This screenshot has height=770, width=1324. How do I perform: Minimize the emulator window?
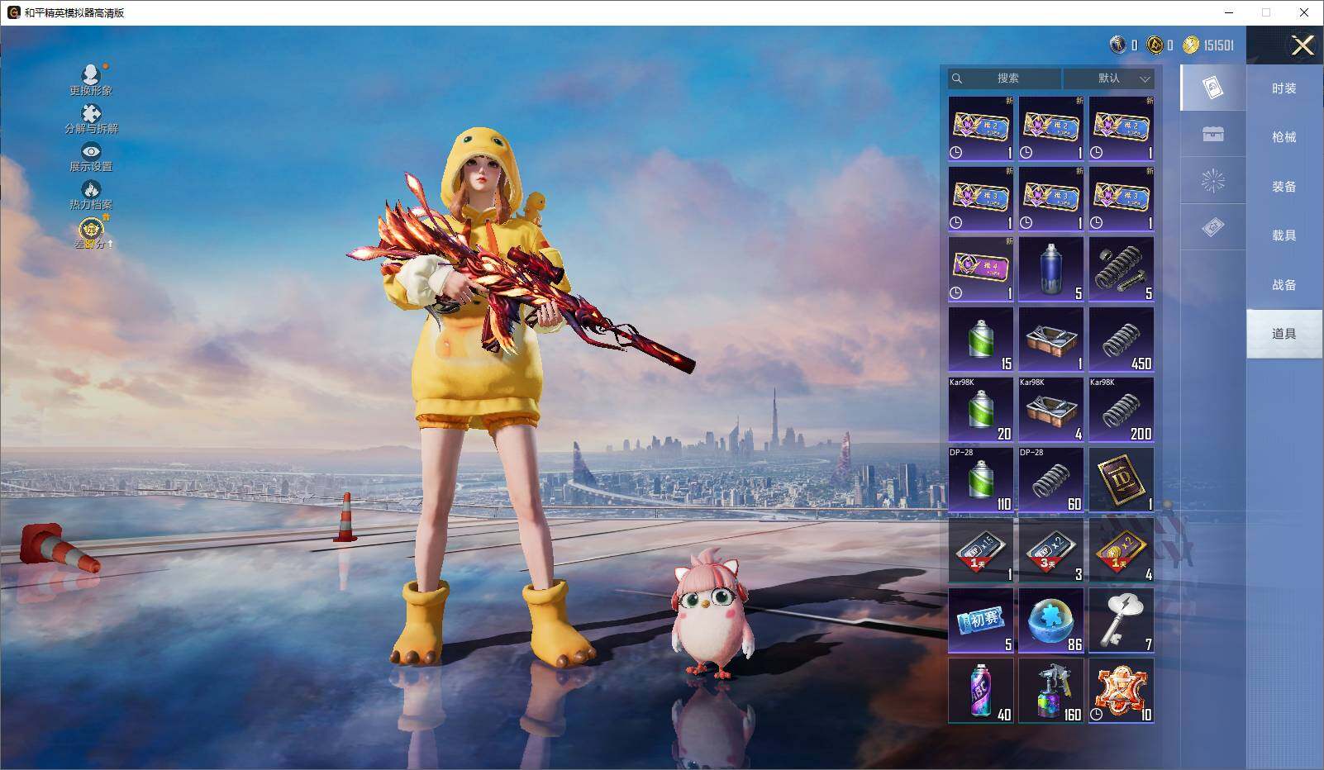pos(1229,12)
